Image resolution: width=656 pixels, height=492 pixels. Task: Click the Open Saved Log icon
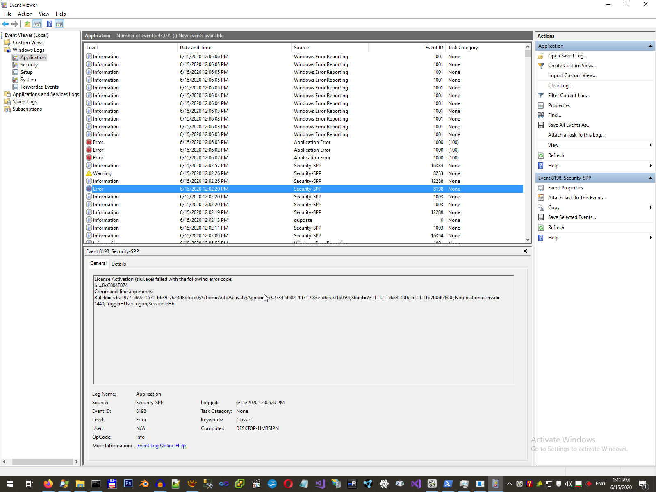click(x=541, y=56)
